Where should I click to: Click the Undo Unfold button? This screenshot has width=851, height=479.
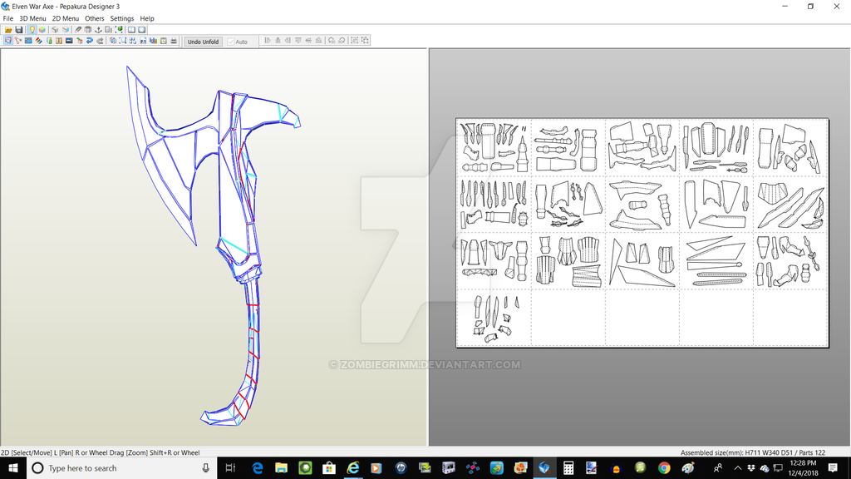click(x=203, y=42)
